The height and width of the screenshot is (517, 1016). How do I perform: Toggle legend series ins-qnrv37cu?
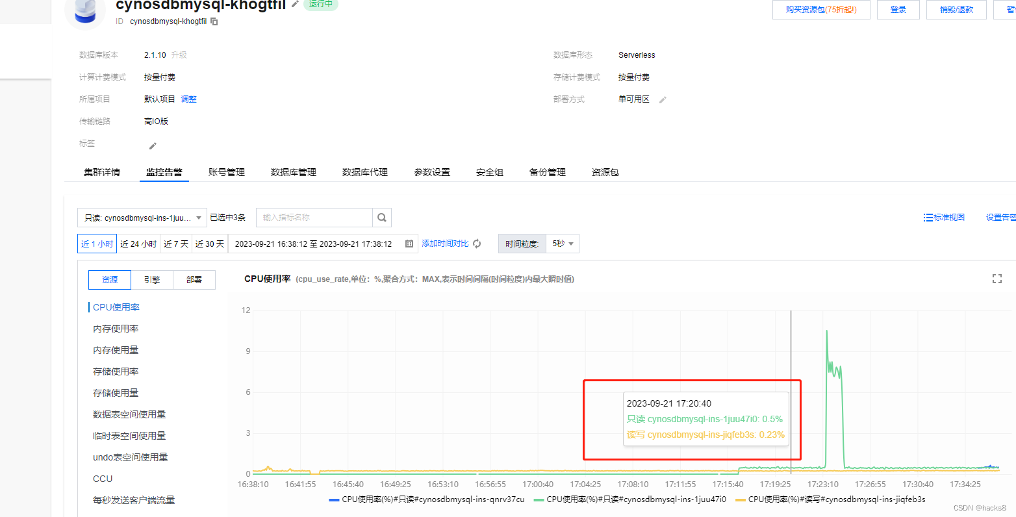[x=427, y=499]
